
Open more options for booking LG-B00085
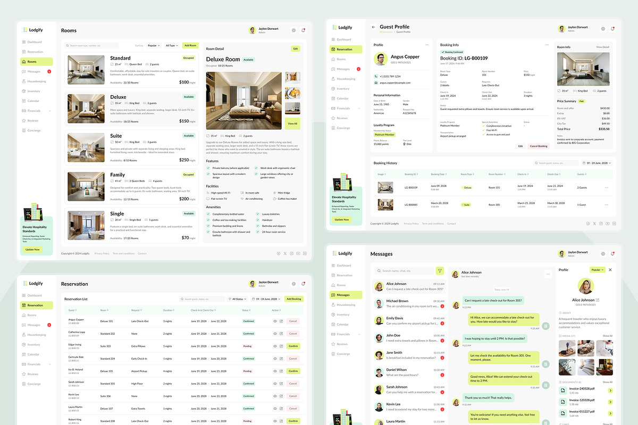606,205
